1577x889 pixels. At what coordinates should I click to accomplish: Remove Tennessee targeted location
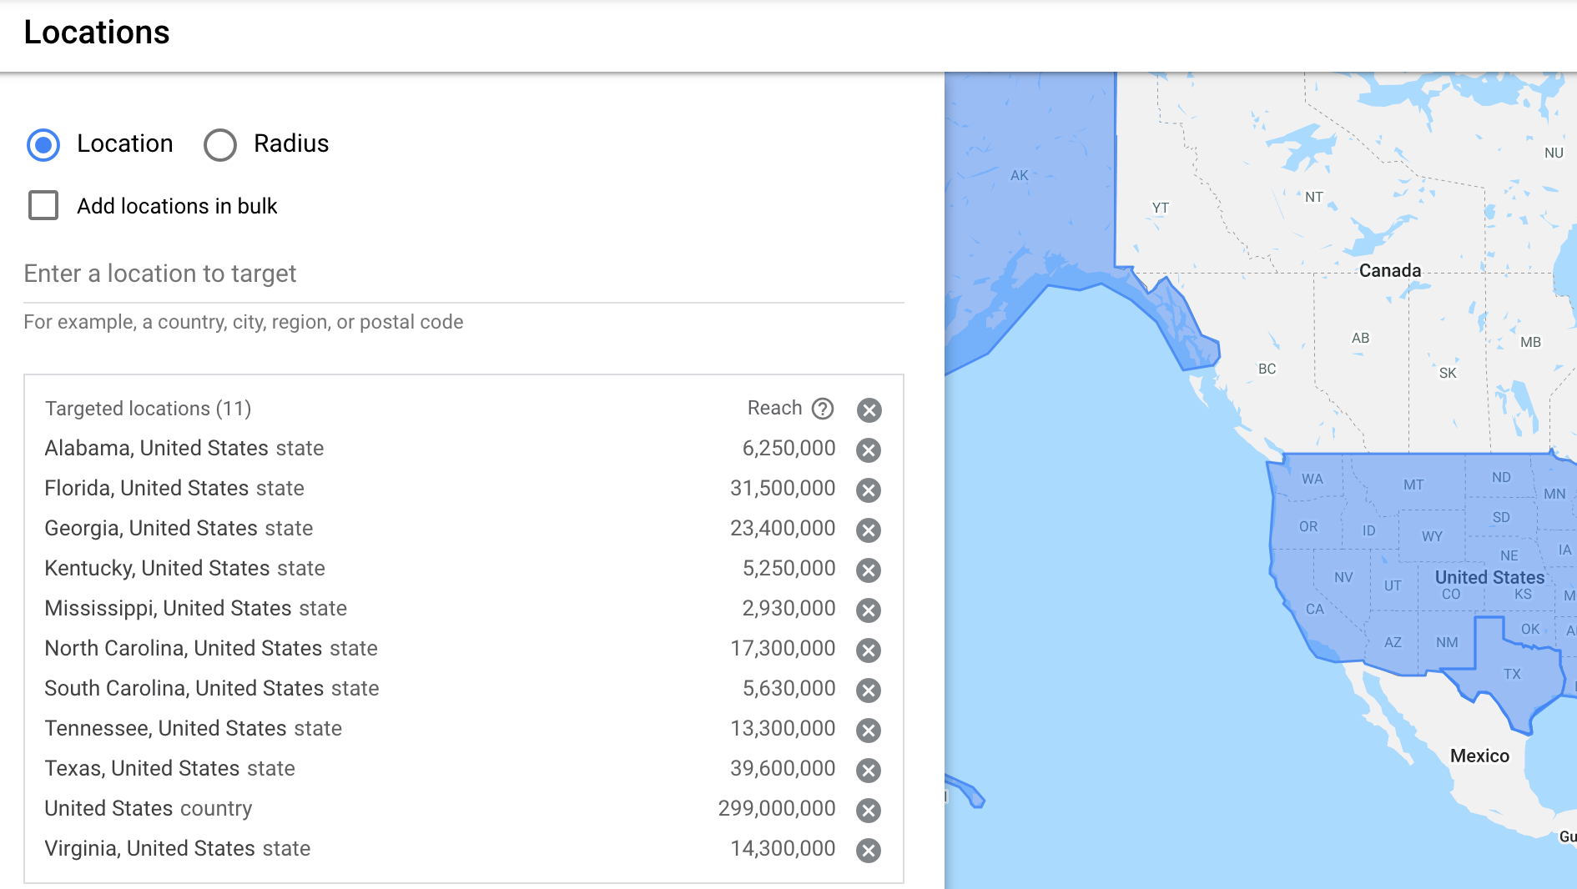[x=869, y=731]
